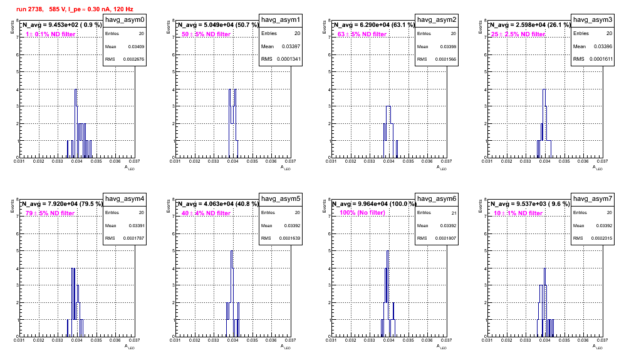
Task: Click the A_LED axis title under havg_asym7 plot
Action: [x=598, y=347]
